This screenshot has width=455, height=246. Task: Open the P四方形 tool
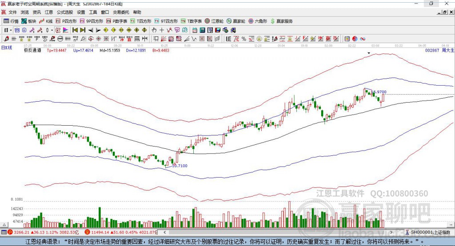pos(66,21)
